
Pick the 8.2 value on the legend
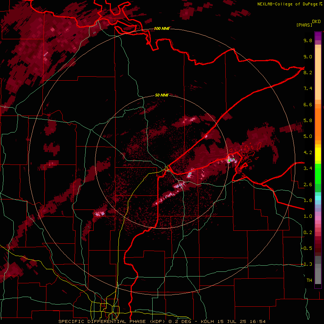click(308, 72)
